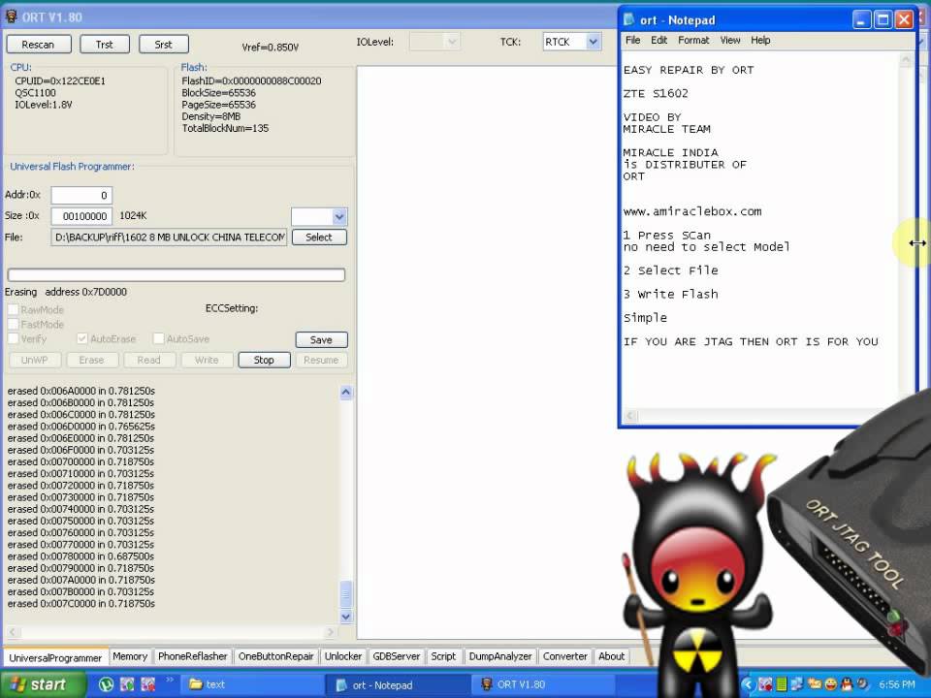This screenshot has width=931, height=698.
Task: Click the Rescan button
Action: (x=39, y=45)
